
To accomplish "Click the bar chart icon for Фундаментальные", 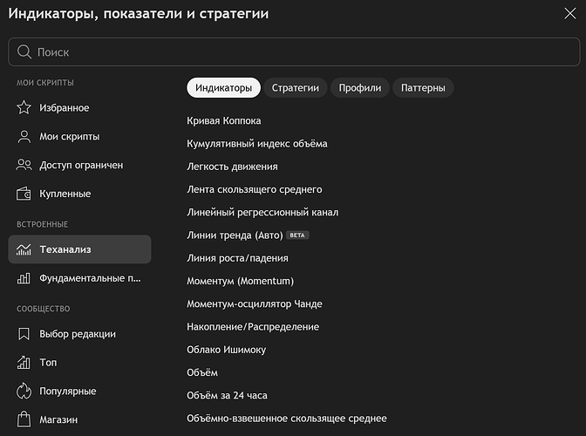I will tap(24, 278).
